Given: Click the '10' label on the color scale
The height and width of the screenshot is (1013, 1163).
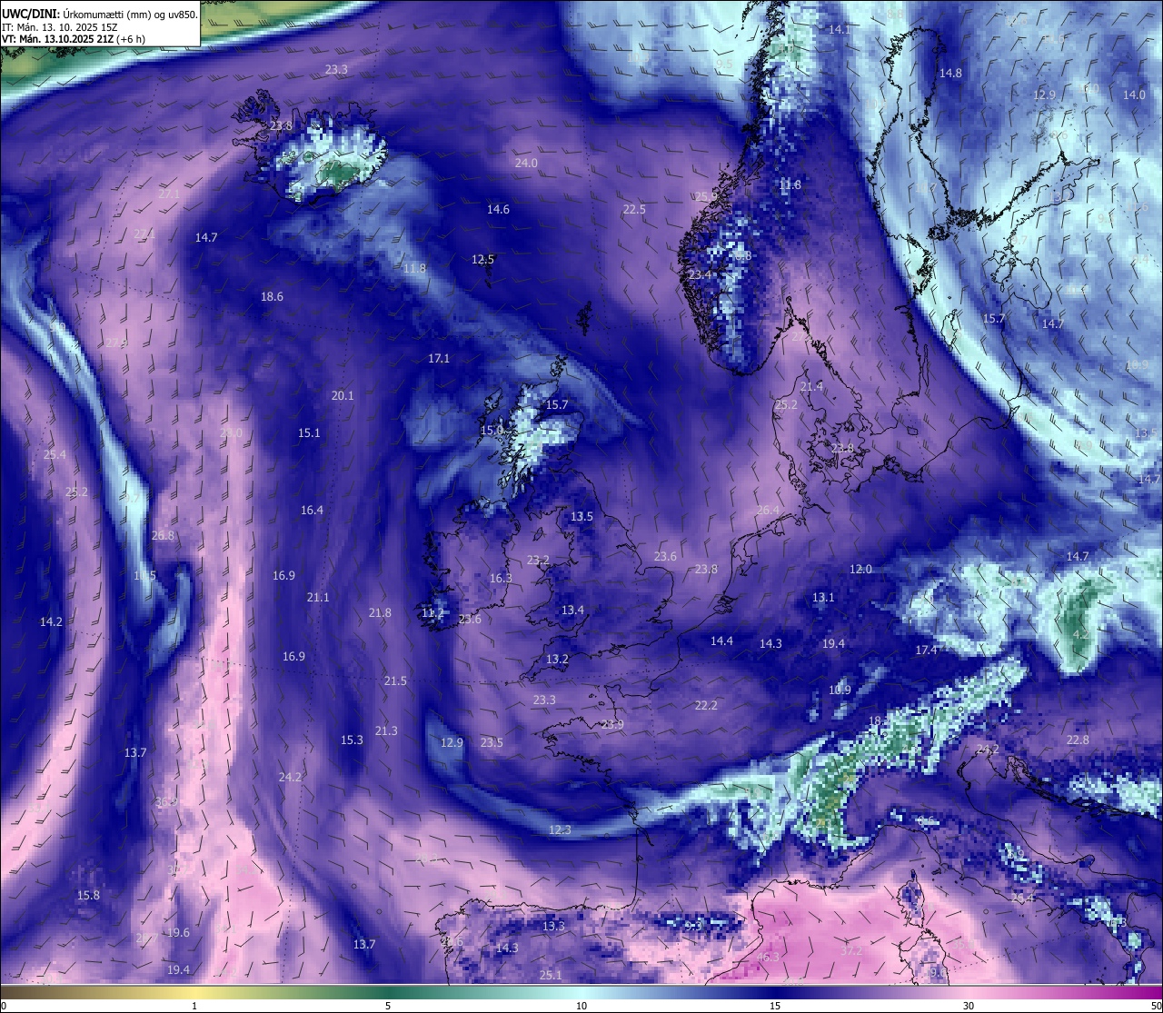Looking at the screenshot, I should click(x=581, y=1006).
